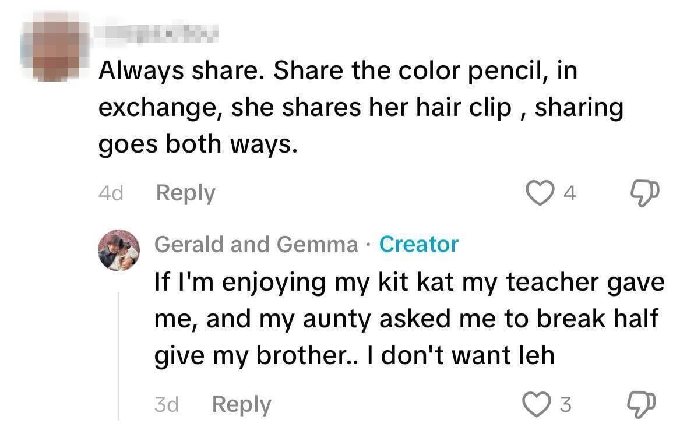Like the 'Always share' comment with the heart
This screenshot has width=687, height=434.
(540, 193)
